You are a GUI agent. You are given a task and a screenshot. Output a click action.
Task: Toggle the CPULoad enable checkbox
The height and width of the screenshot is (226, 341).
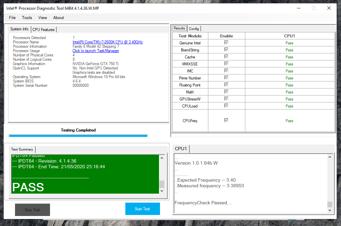tap(226, 105)
